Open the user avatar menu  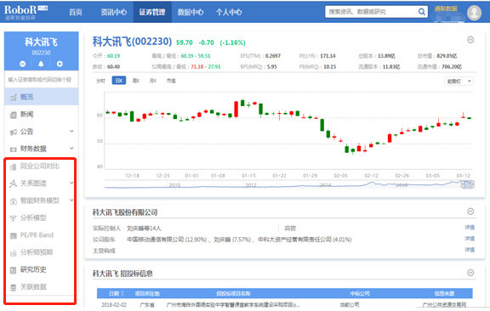click(474, 13)
